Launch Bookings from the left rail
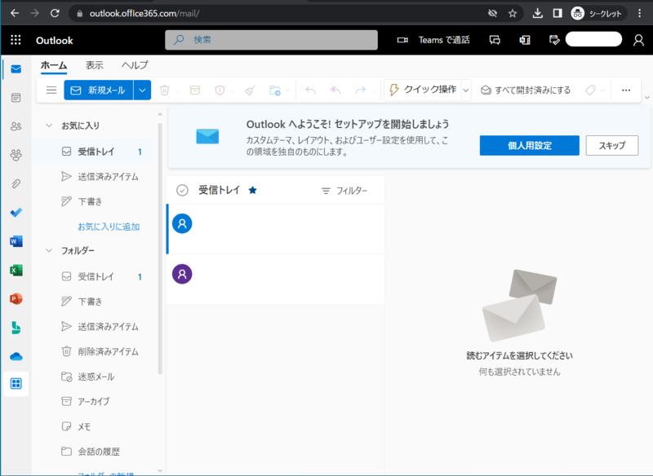 16,328
